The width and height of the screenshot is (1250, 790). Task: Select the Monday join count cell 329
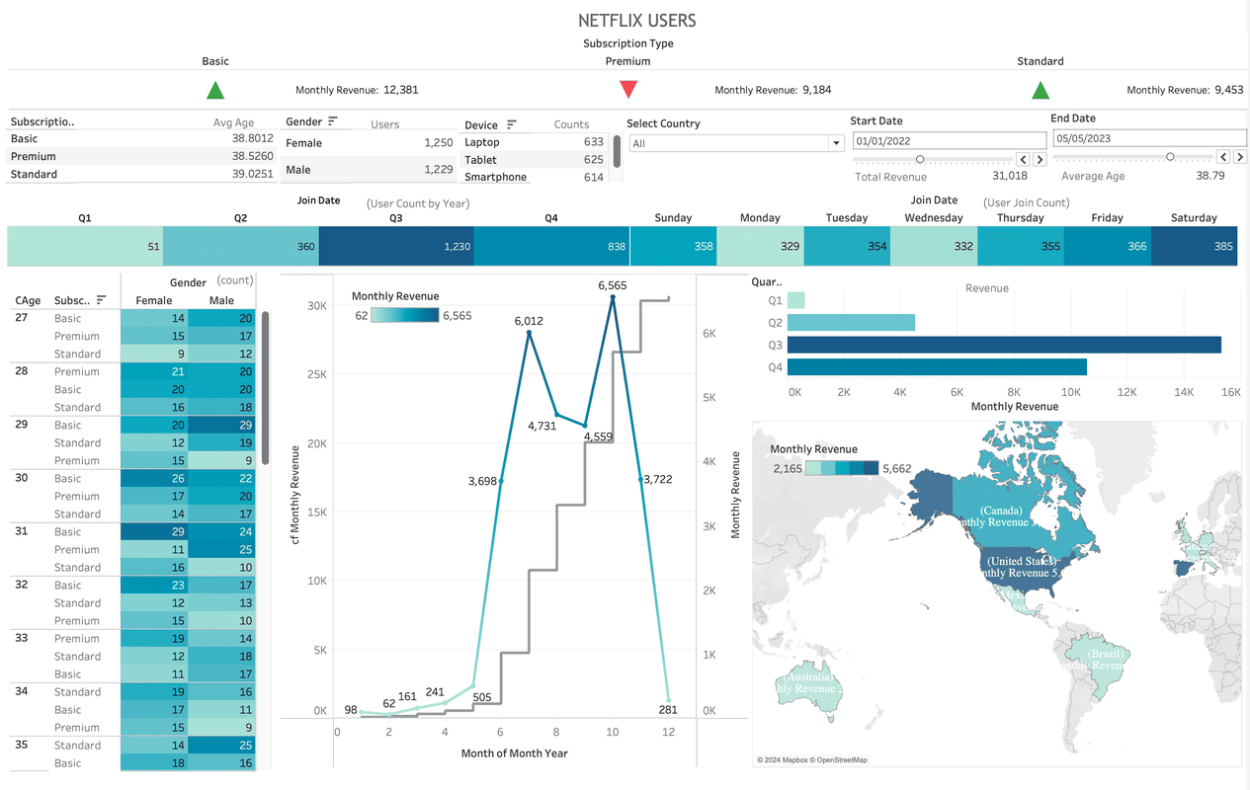click(x=760, y=246)
